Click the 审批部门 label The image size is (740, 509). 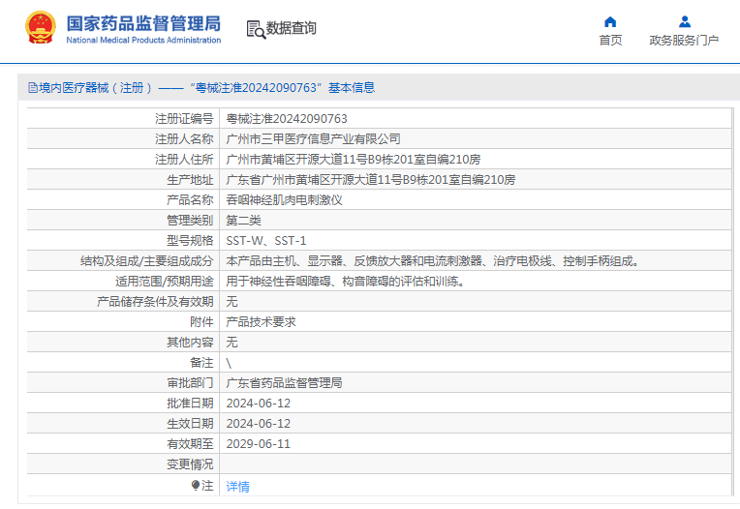[x=190, y=382]
